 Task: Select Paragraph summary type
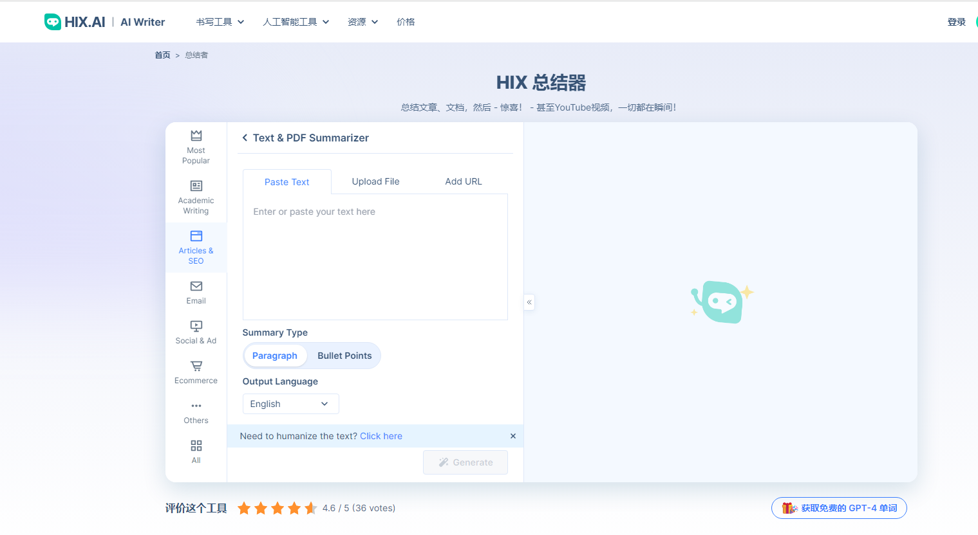(x=275, y=356)
